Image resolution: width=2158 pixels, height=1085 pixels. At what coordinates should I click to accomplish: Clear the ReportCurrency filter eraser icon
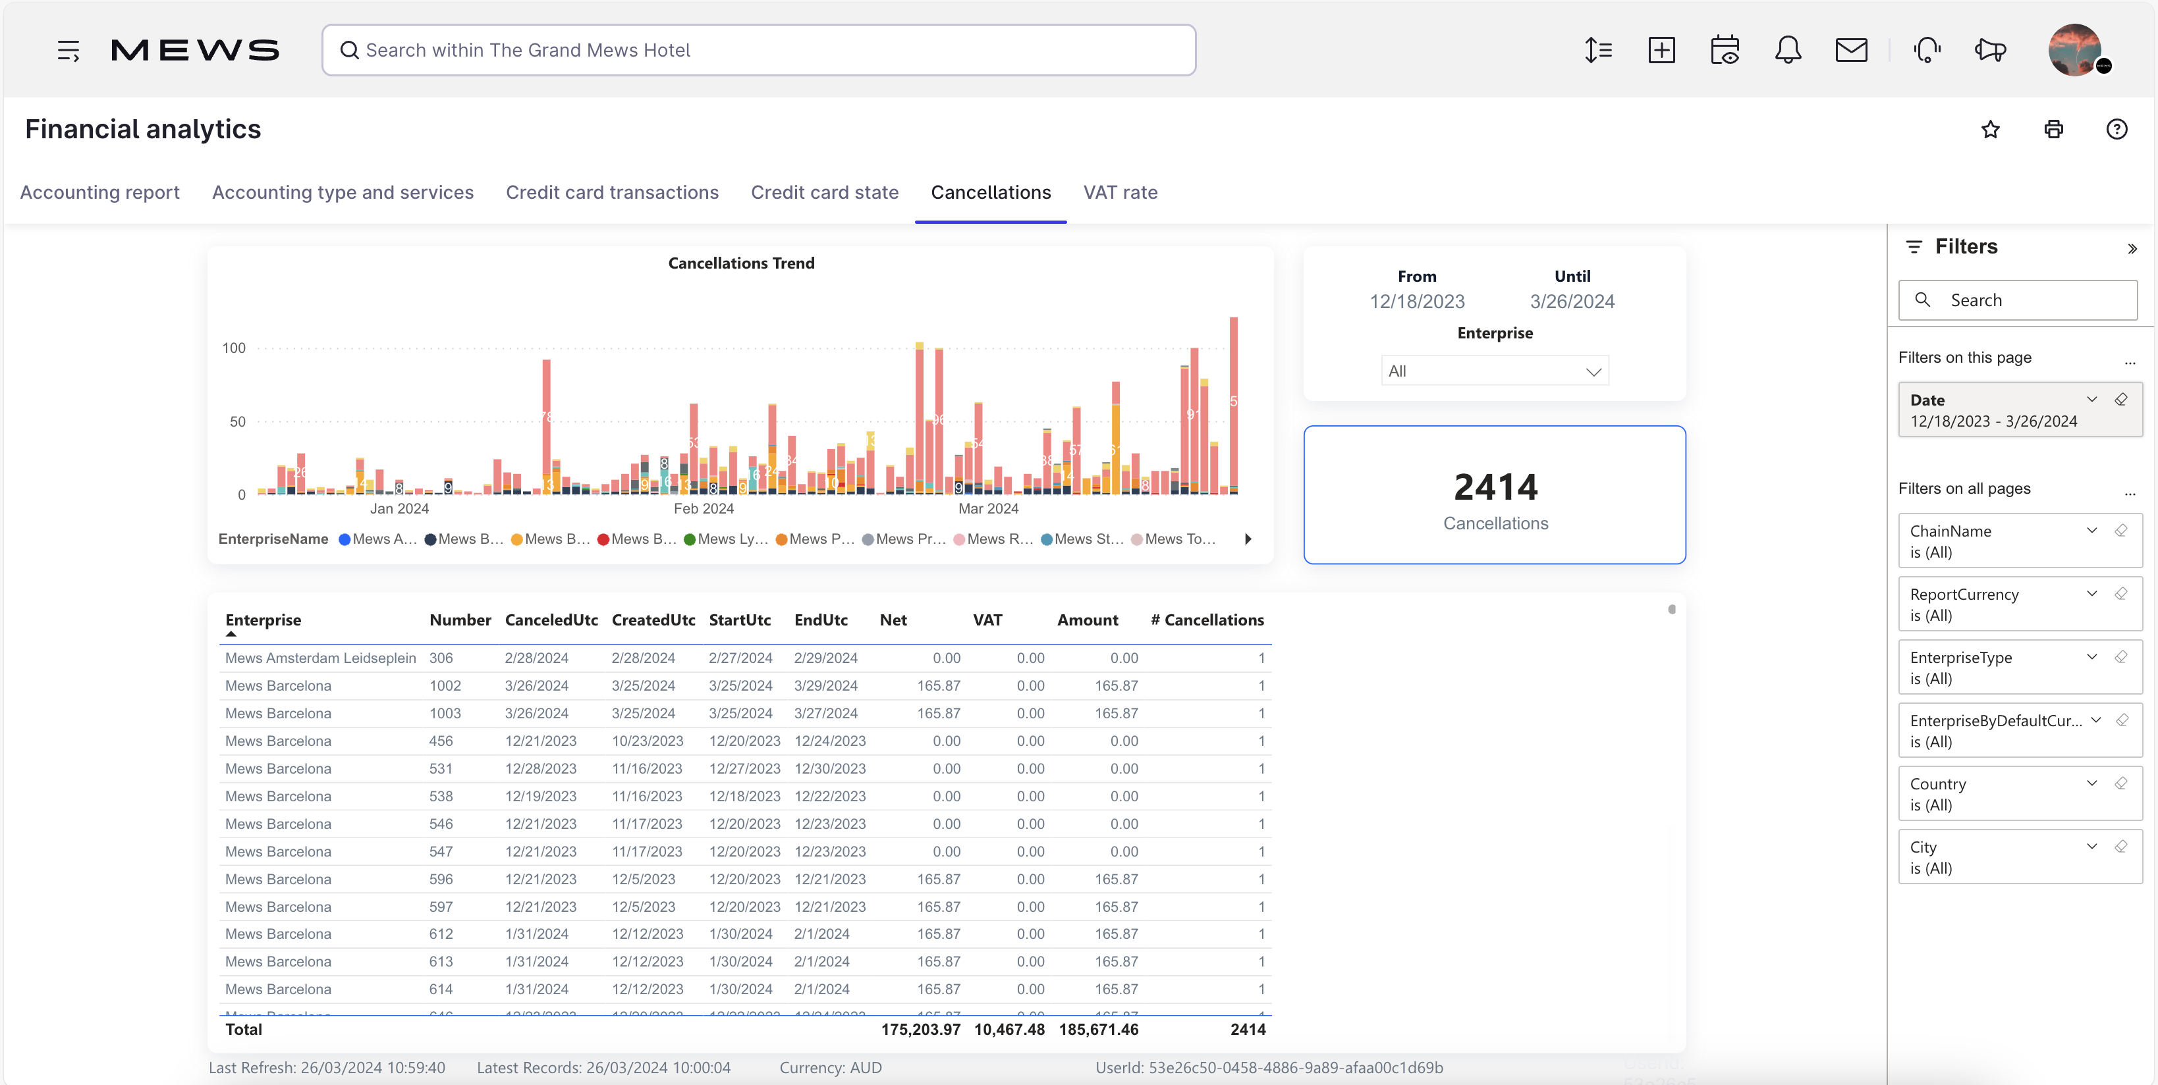2121,594
